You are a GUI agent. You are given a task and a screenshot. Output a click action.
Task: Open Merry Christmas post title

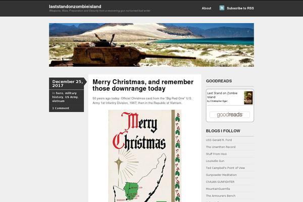point(143,85)
